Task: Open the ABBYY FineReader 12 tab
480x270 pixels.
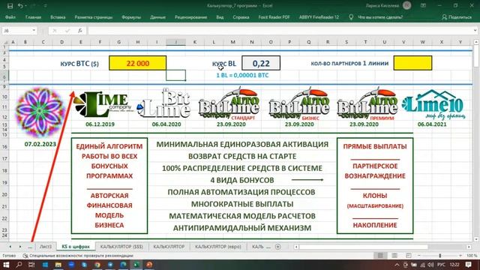Action: point(319,17)
